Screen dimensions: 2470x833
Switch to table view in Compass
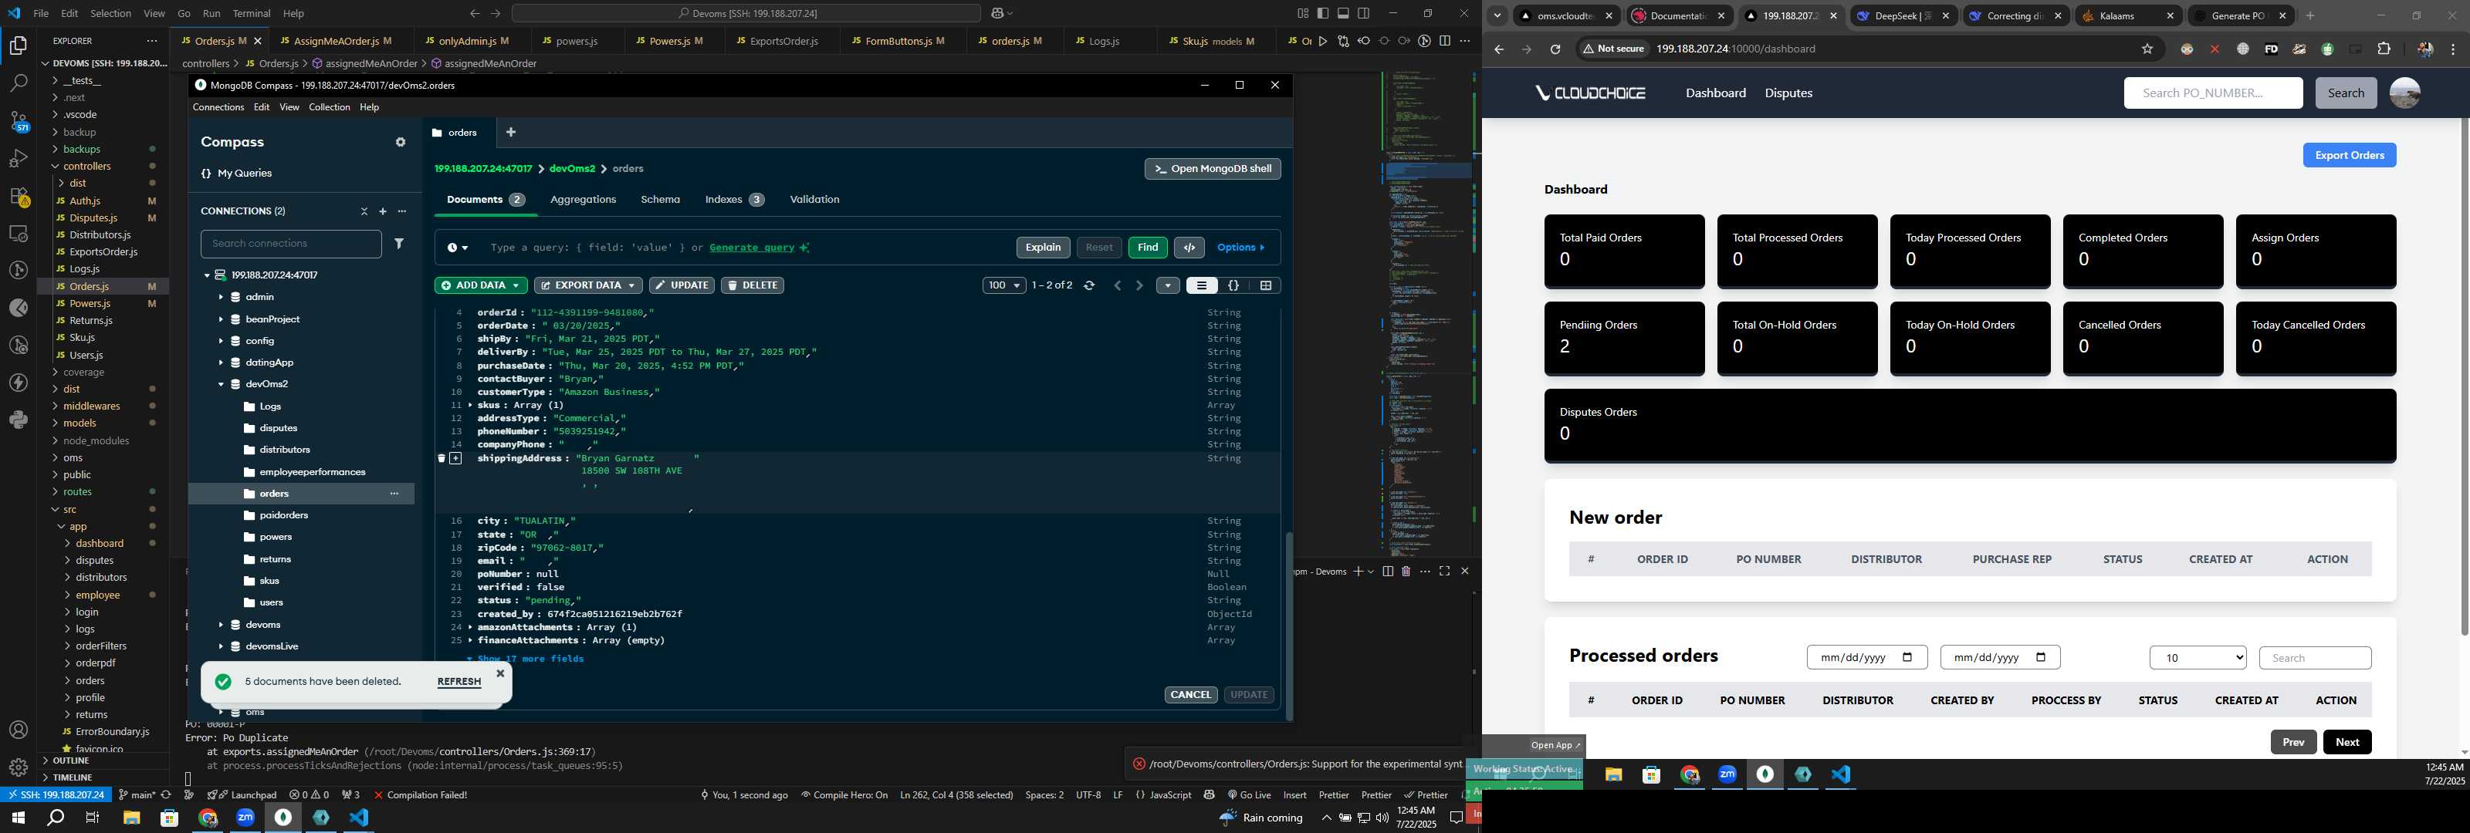(1266, 285)
